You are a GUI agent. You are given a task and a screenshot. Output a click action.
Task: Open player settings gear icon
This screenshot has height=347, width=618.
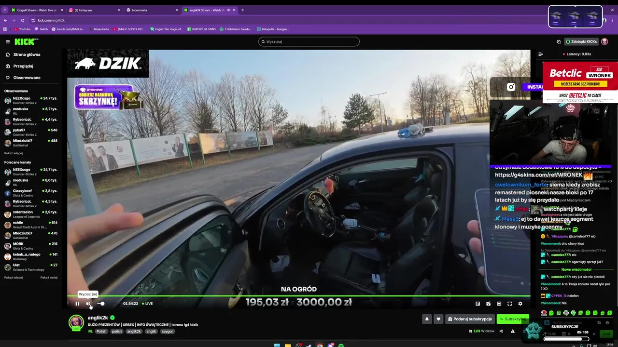tap(520, 304)
